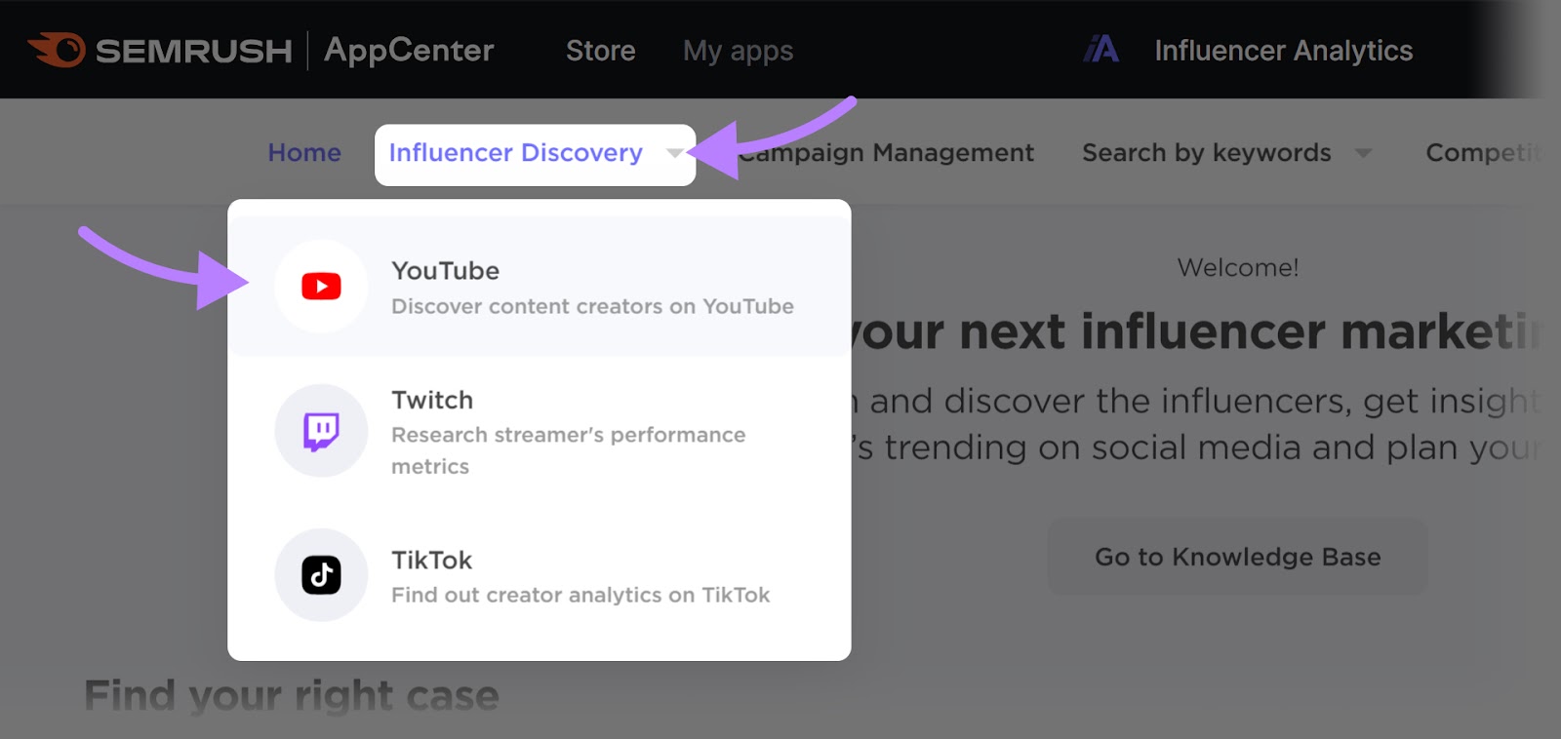Click the AppCenter link in header

click(409, 51)
